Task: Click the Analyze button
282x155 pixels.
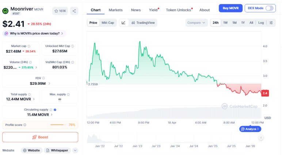Action: click(x=250, y=129)
